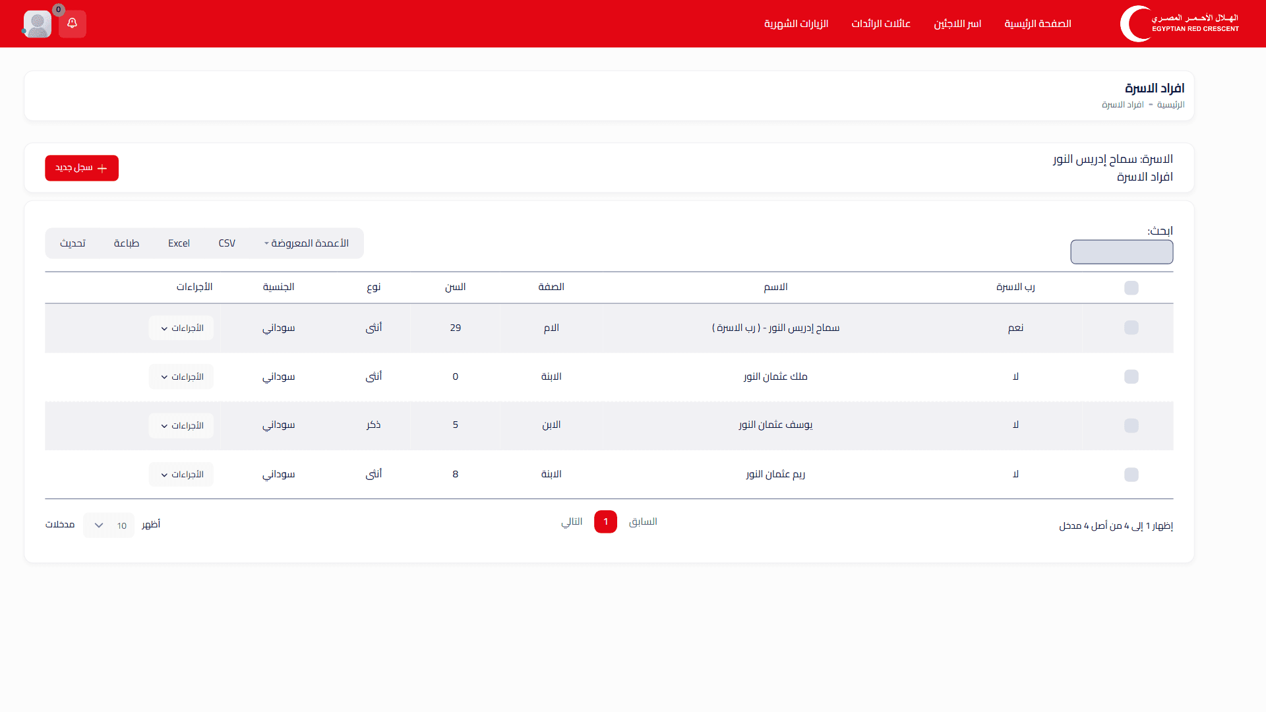The height and width of the screenshot is (712, 1266).
Task: Click طباعة print button
Action: (127, 243)
